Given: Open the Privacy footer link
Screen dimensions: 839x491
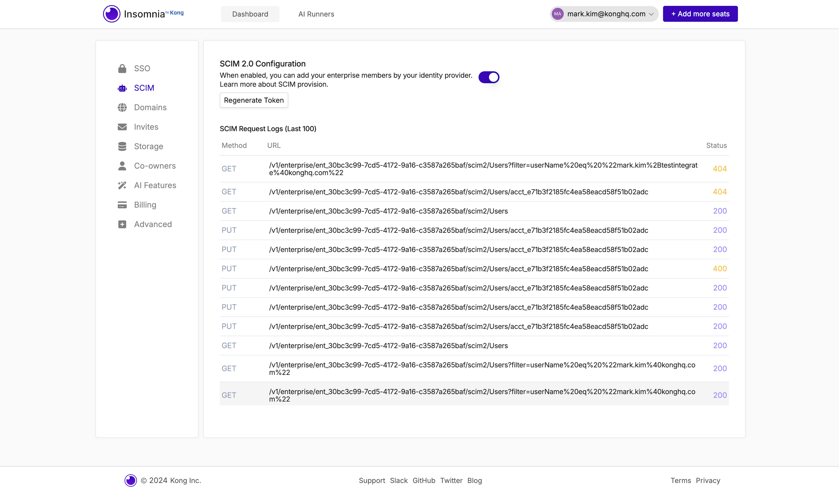Looking at the screenshot, I should pos(708,481).
